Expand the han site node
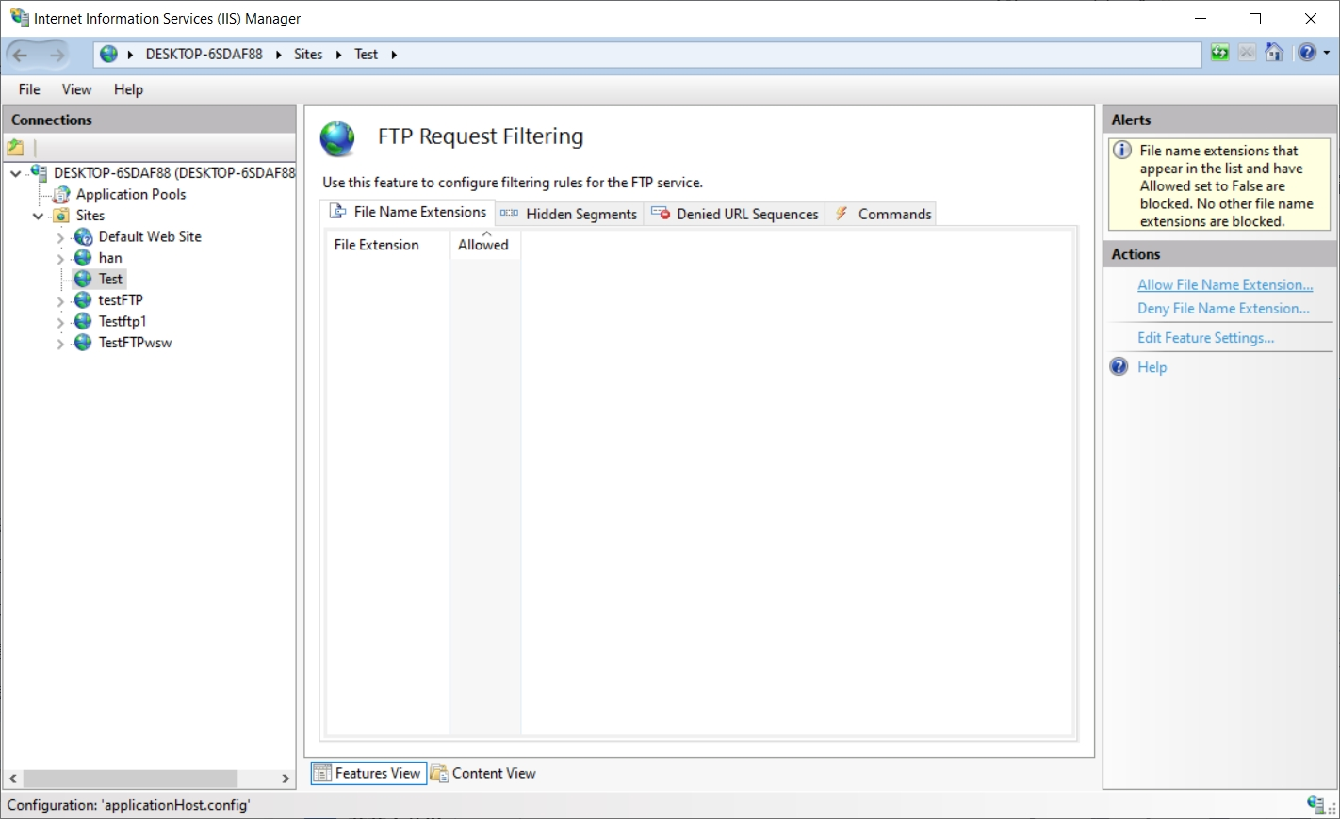 point(60,259)
